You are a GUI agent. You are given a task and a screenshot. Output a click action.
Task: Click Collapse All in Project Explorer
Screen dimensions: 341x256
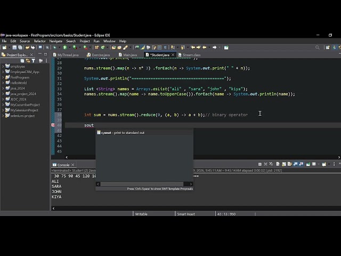click(22, 61)
